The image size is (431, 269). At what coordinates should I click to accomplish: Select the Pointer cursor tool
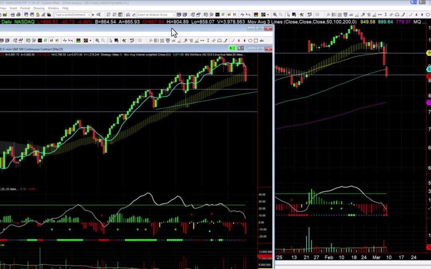111,40
